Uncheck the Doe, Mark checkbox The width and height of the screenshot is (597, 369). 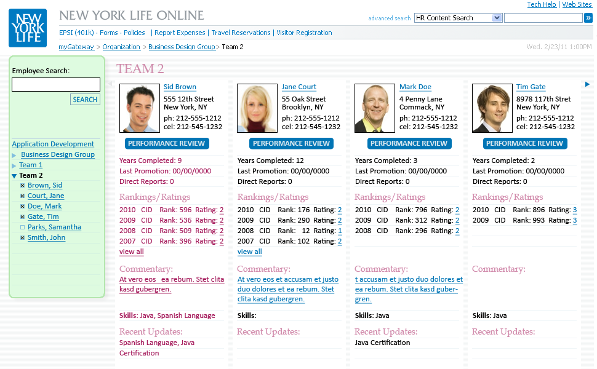22,207
